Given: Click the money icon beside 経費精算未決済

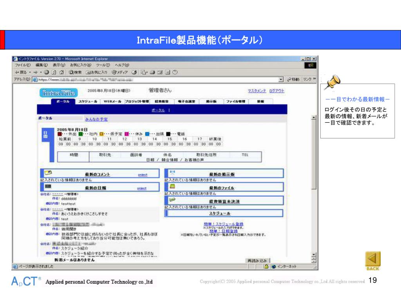Looking at the screenshot, I should pyautogui.click(x=172, y=200).
